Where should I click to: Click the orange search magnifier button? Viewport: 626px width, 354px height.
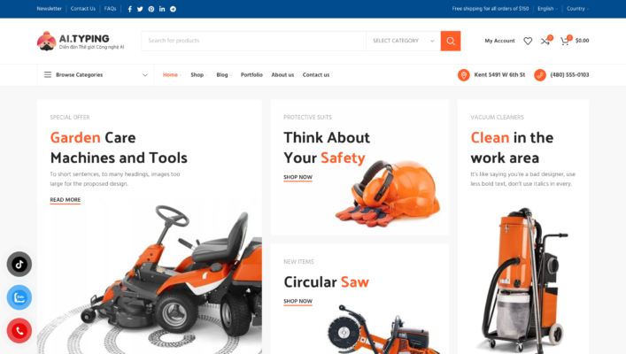tap(451, 41)
